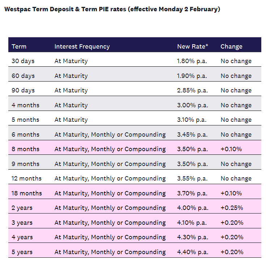The image size is (266, 261).
Task: Select the 3.45% p.a. rate cell
Action: point(192,134)
